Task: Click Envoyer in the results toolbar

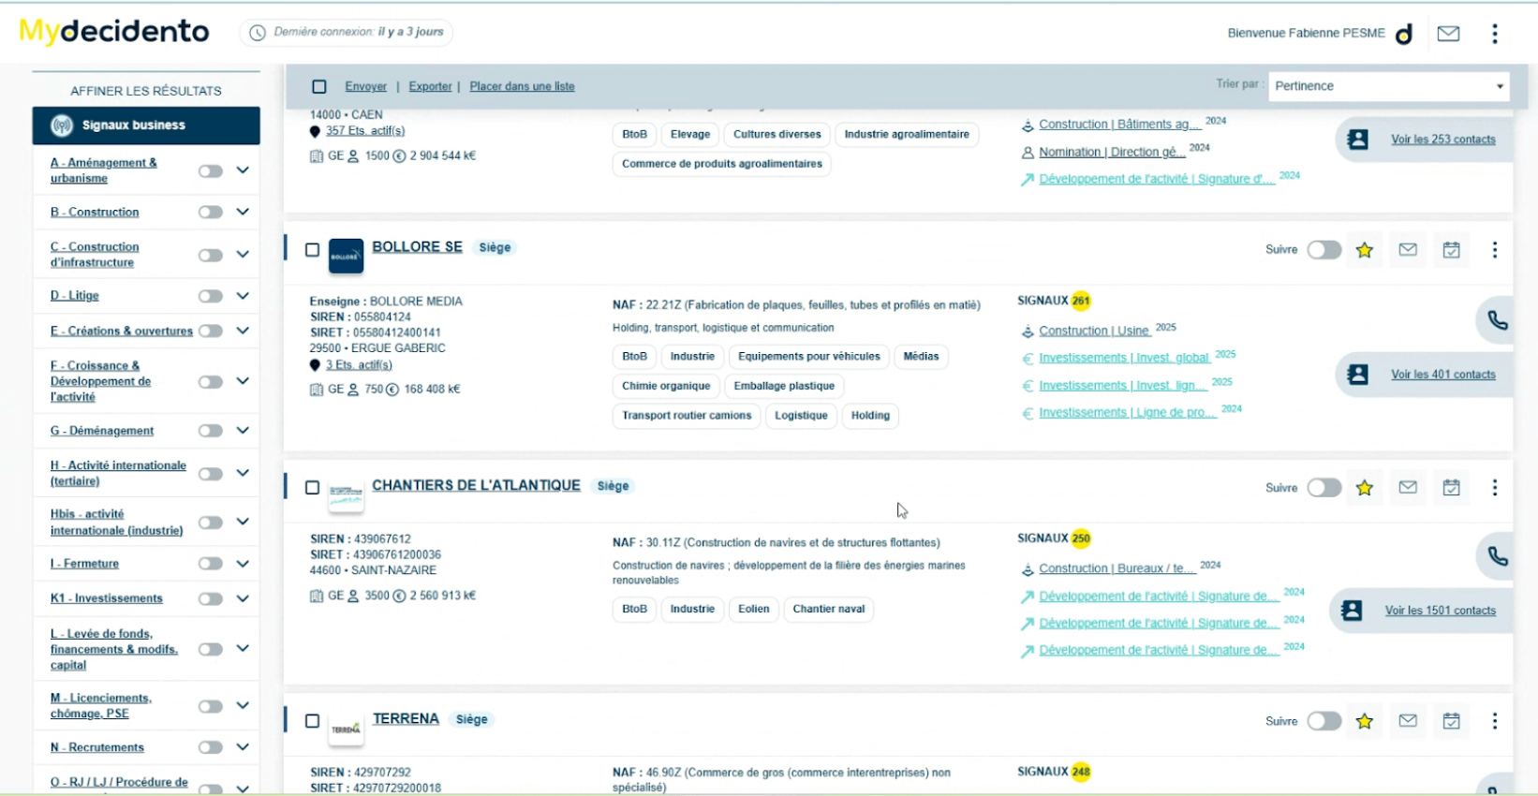Action: coord(365,86)
